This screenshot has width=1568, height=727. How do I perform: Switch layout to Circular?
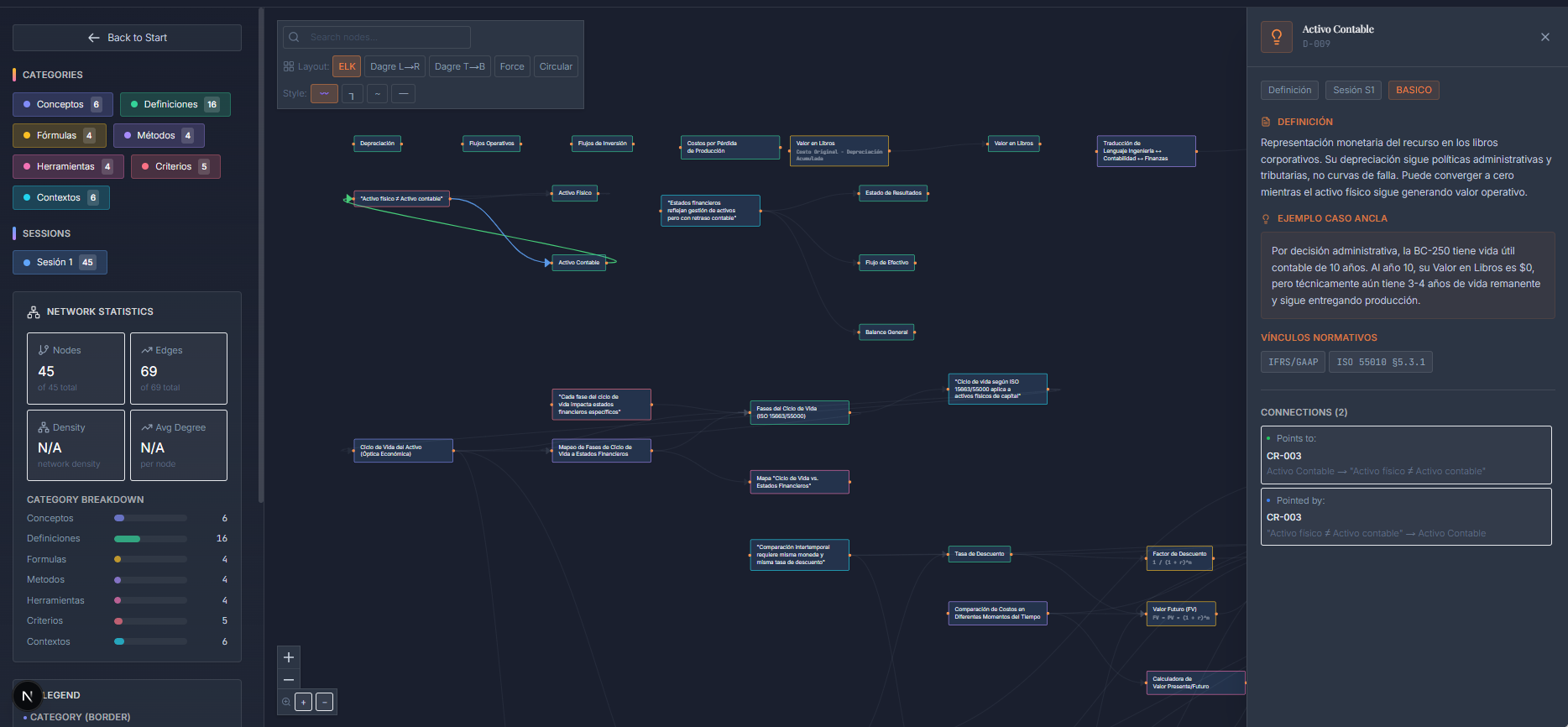[x=556, y=66]
